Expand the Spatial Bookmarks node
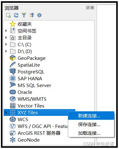Screen dimensions: 119x149 [x=6, y=31]
